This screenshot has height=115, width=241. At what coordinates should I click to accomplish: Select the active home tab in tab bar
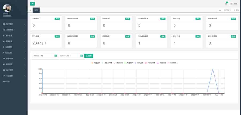tap(36, 10)
